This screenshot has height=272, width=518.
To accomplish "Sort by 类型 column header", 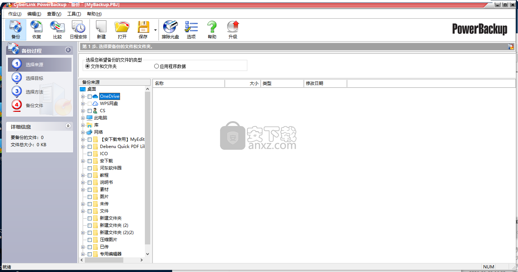I will point(282,83).
